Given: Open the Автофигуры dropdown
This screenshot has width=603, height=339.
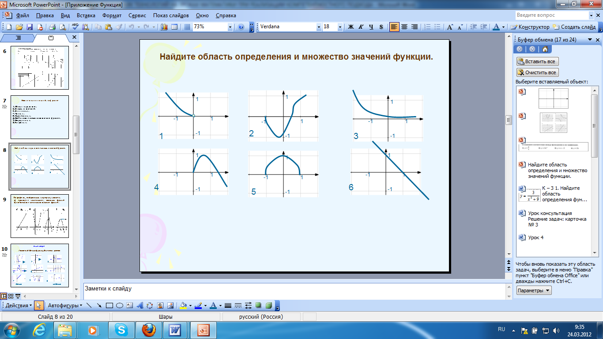Looking at the screenshot, I should (x=65, y=305).
